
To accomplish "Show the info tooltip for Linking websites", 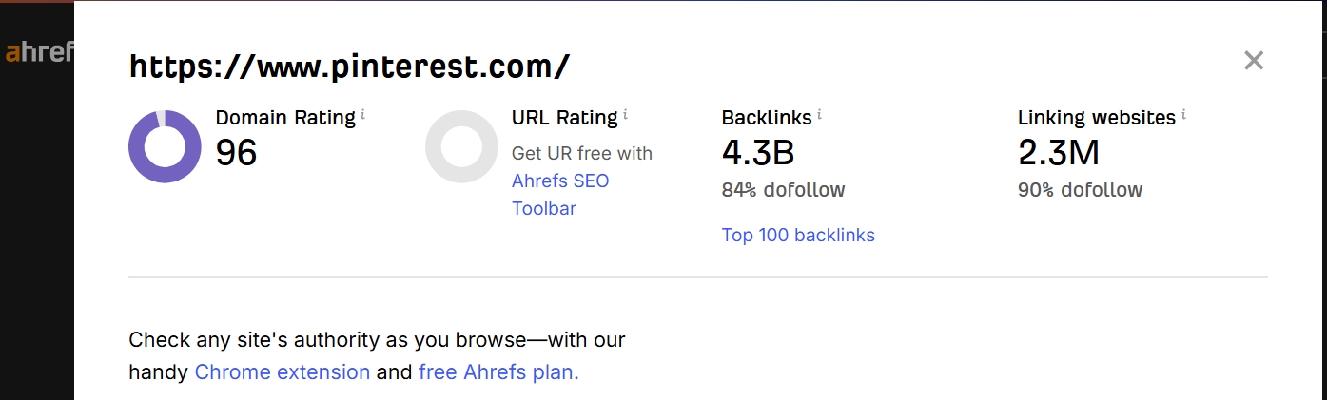I will point(1183,115).
